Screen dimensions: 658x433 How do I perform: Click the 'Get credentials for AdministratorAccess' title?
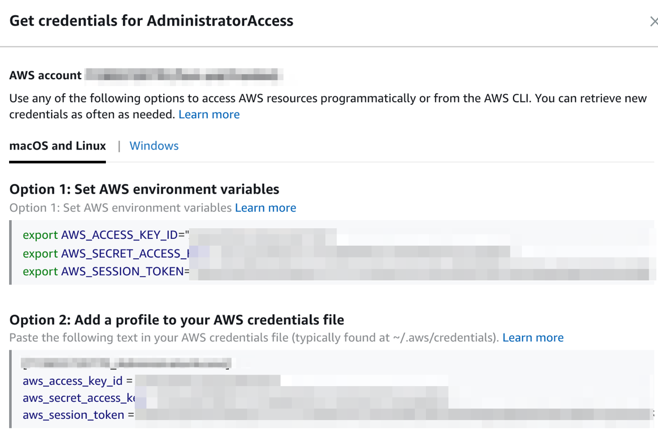point(151,21)
